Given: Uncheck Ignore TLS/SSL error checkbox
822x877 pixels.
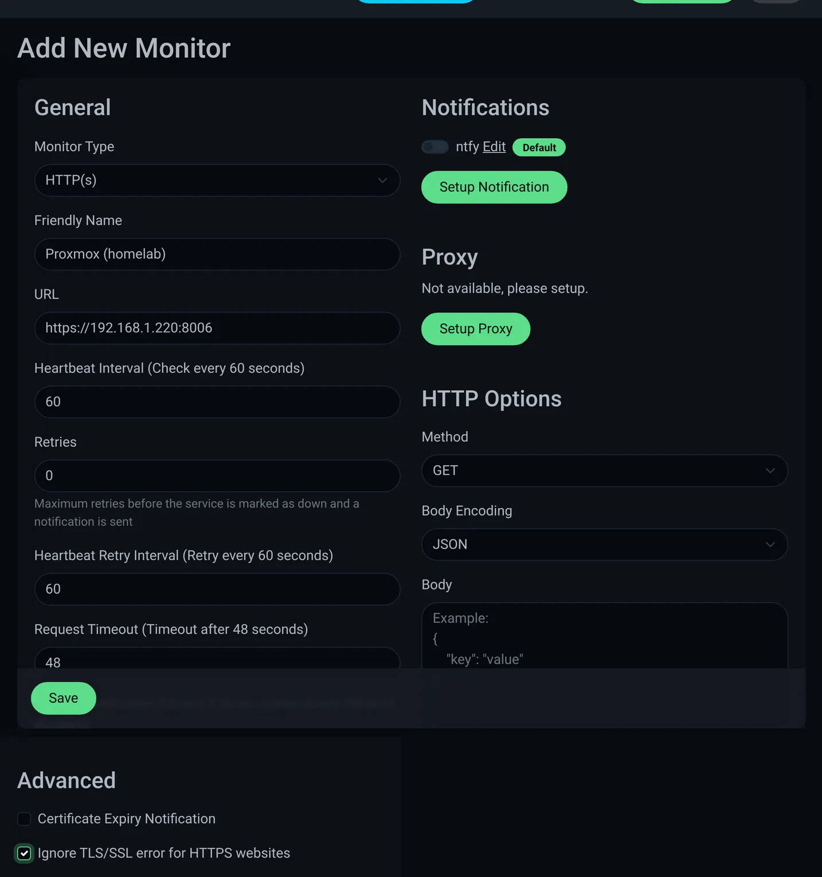Looking at the screenshot, I should [24, 854].
